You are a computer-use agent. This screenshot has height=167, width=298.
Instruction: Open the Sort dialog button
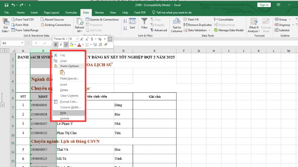click(132, 23)
